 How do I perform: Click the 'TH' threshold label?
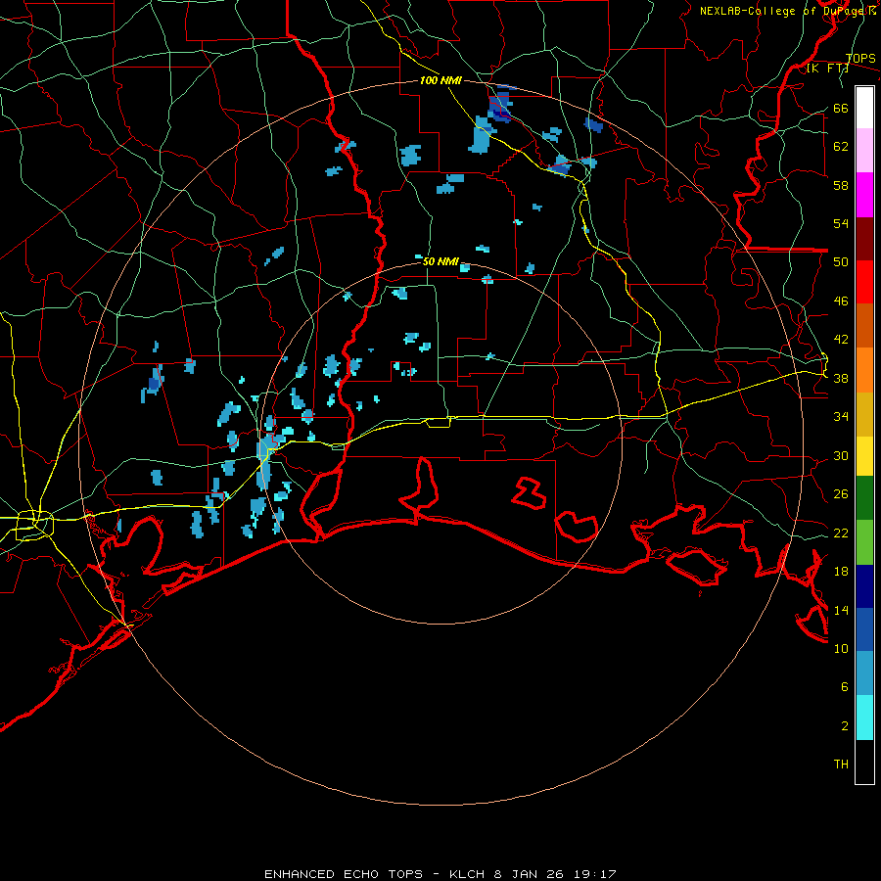click(x=841, y=765)
